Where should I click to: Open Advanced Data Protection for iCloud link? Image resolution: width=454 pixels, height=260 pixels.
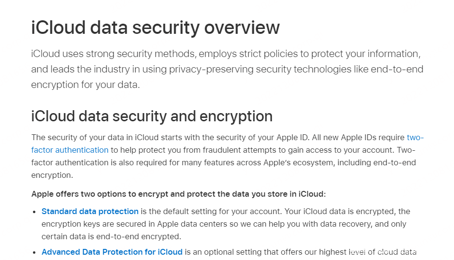[x=112, y=252]
